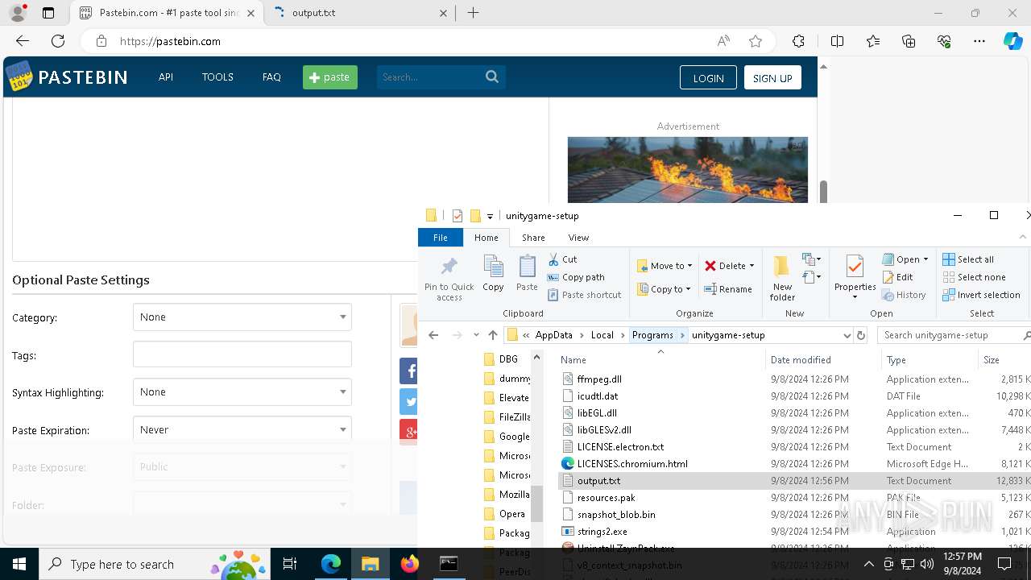Expand the Open dropdown in ribbon

tap(925, 259)
